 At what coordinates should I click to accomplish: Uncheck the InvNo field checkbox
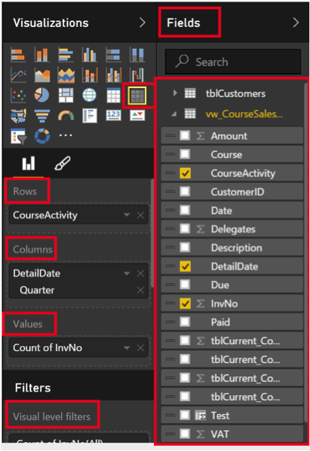(185, 303)
